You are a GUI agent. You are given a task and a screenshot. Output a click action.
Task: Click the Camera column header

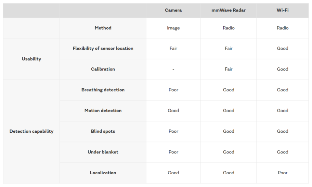(173, 10)
